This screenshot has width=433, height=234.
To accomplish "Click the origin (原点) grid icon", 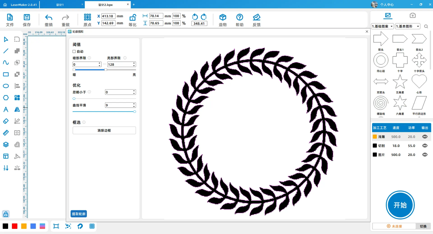I will pos(87,18).
